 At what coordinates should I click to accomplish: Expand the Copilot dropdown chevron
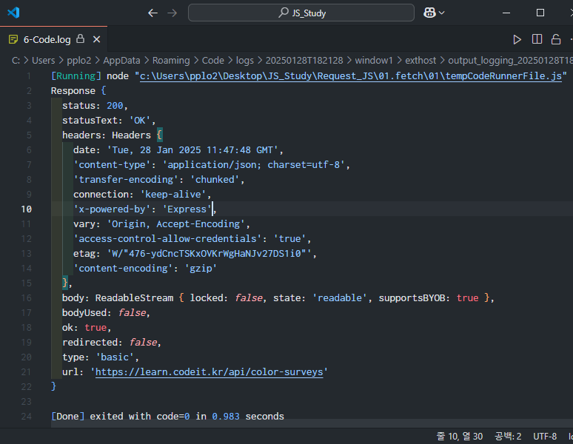(x=442, y=13)
